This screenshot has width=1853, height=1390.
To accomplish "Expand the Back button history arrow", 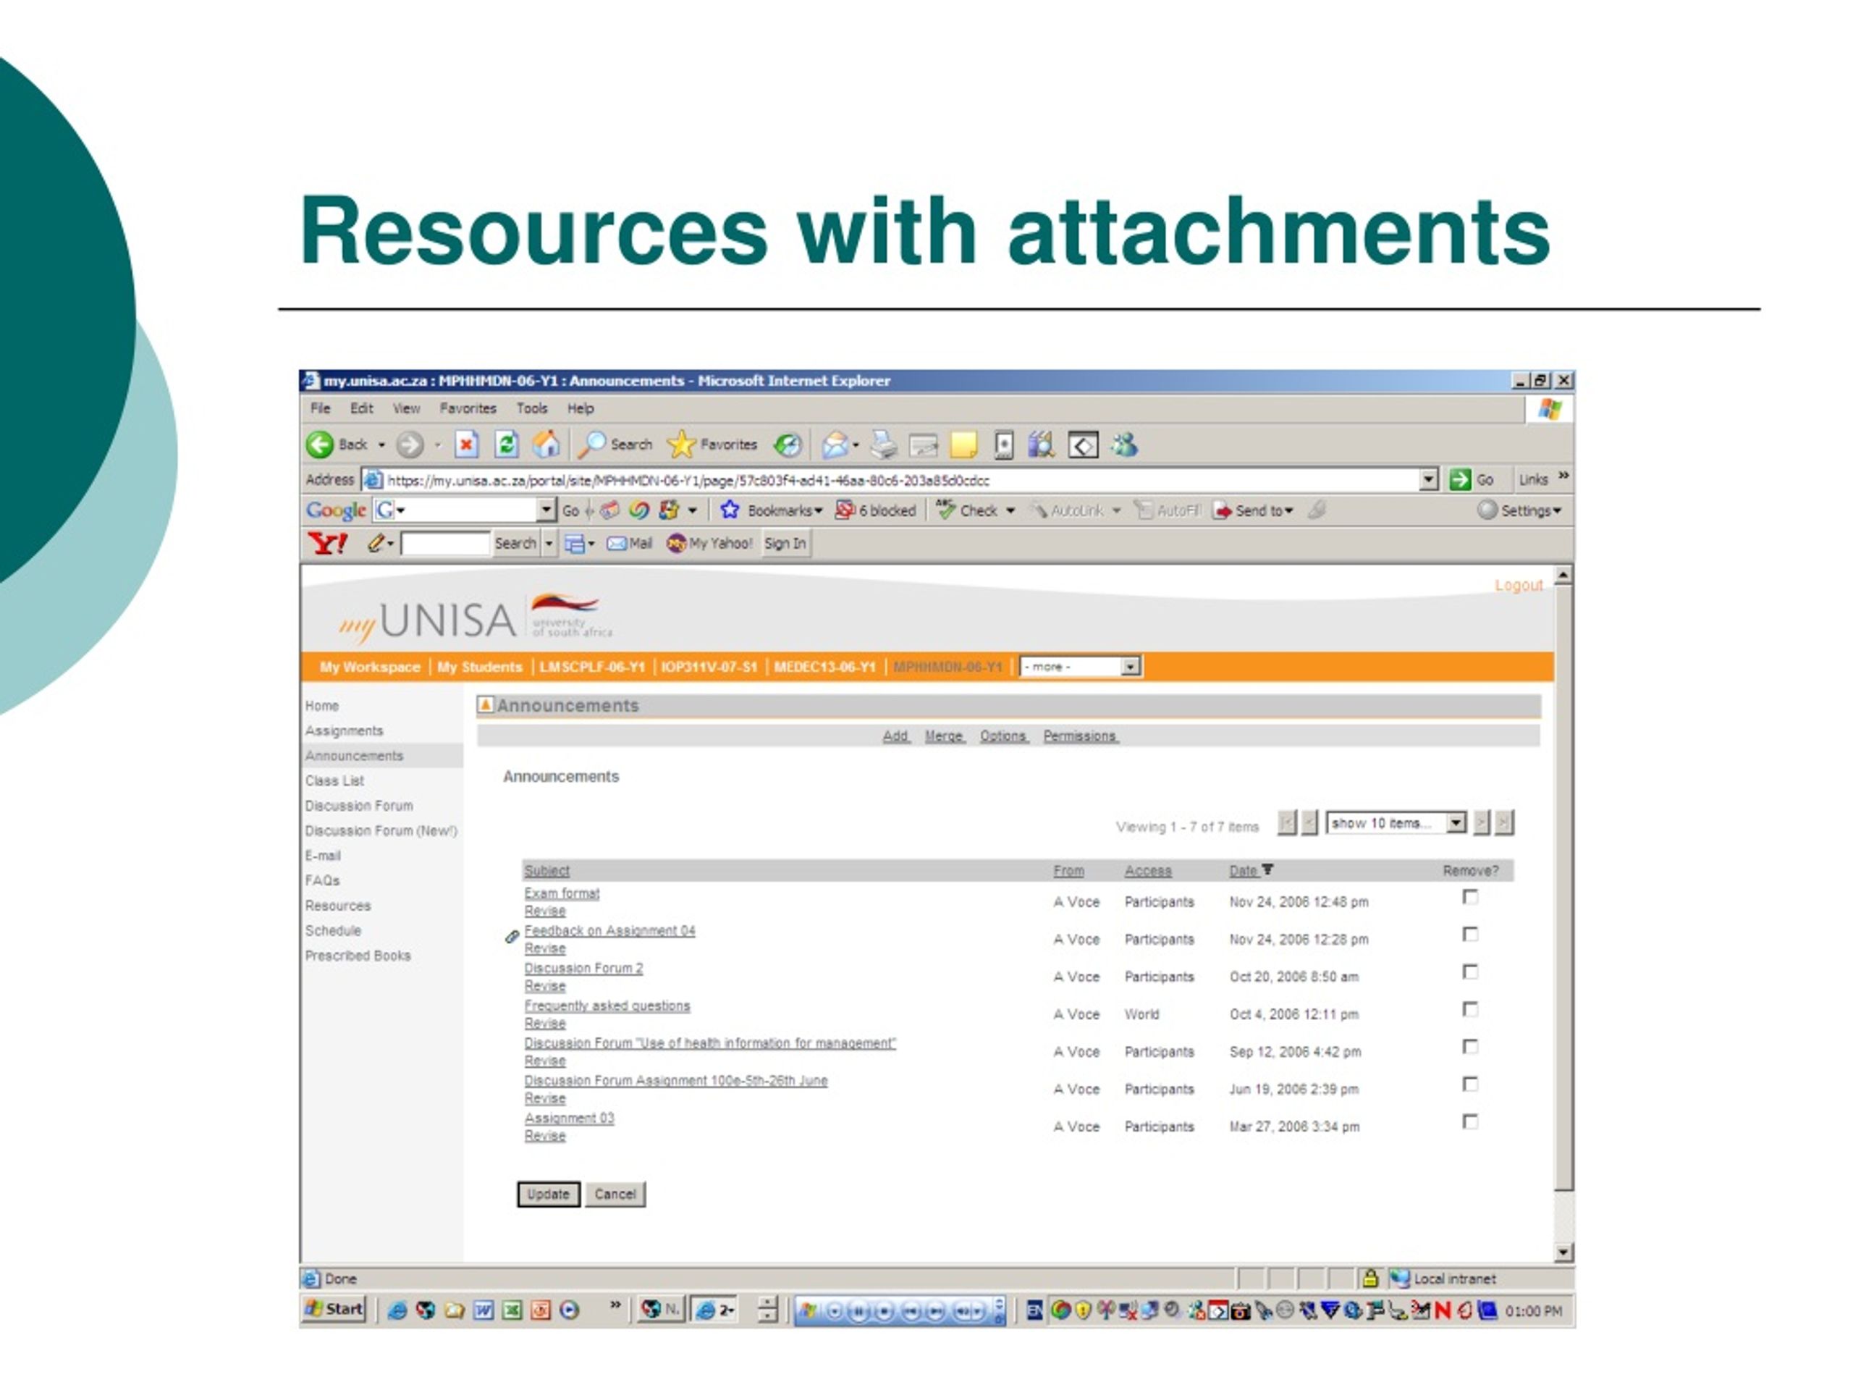I will (x=381, y=445).
